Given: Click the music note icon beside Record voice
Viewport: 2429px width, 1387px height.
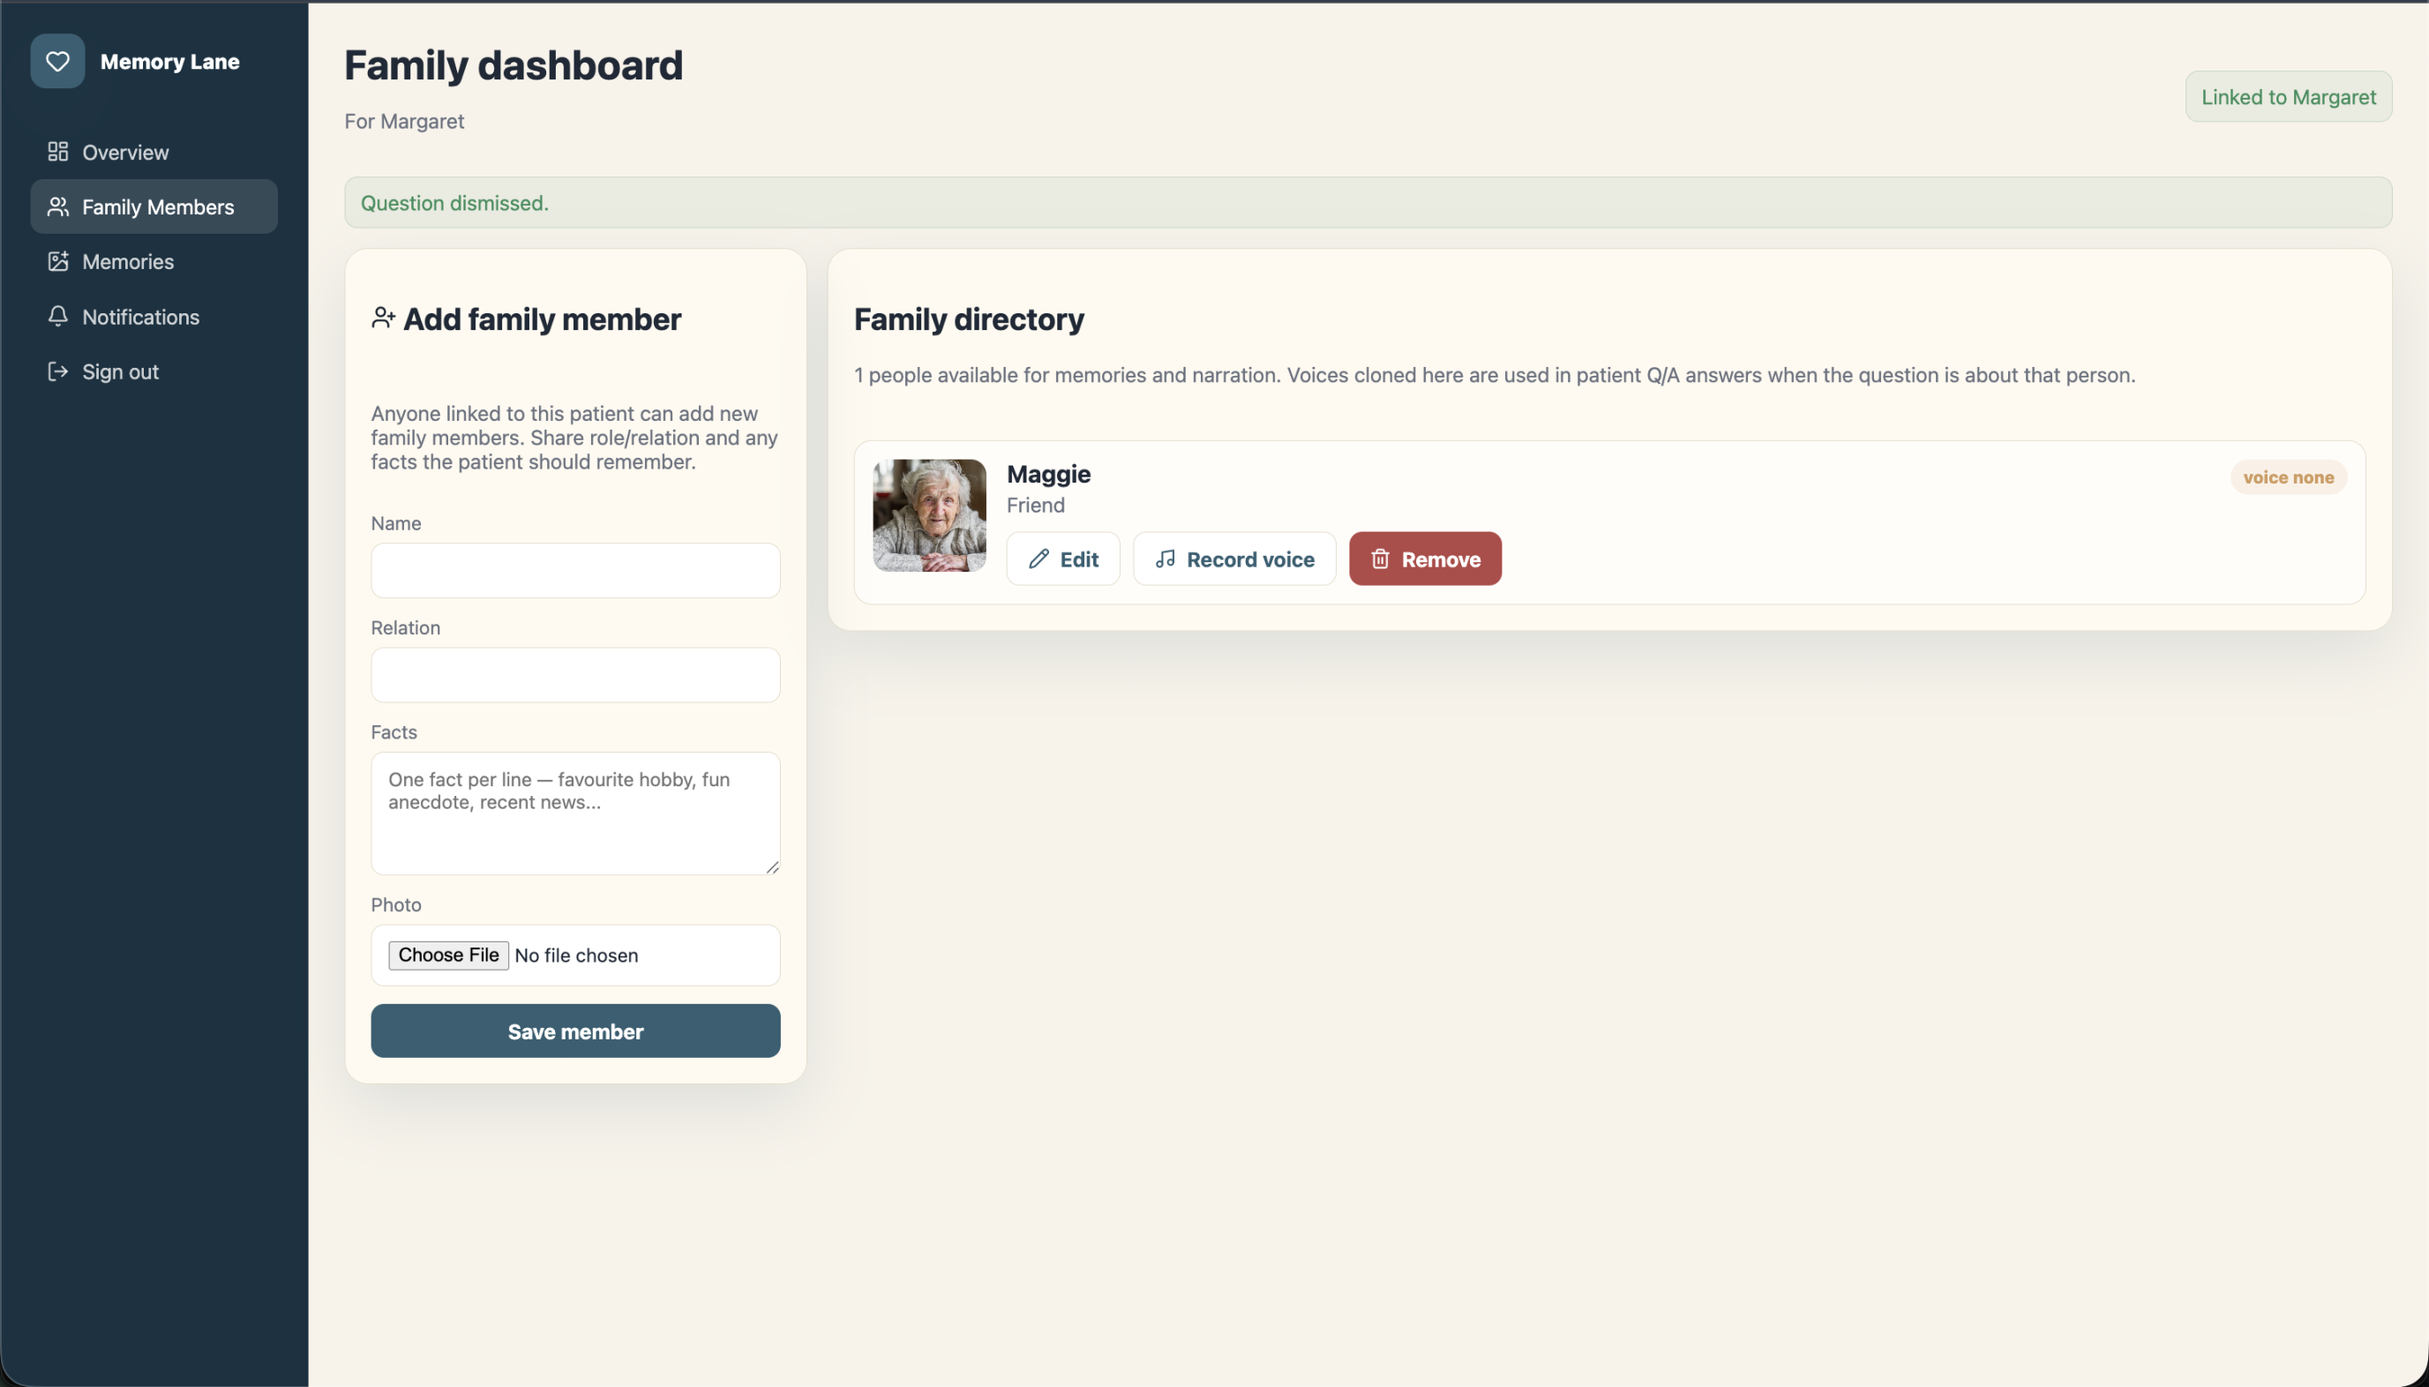Looking at the screenshot, I should tap(1165, 559).
